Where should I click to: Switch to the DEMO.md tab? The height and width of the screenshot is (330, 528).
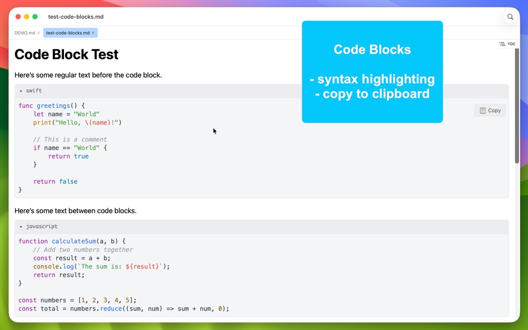[24, 33]
